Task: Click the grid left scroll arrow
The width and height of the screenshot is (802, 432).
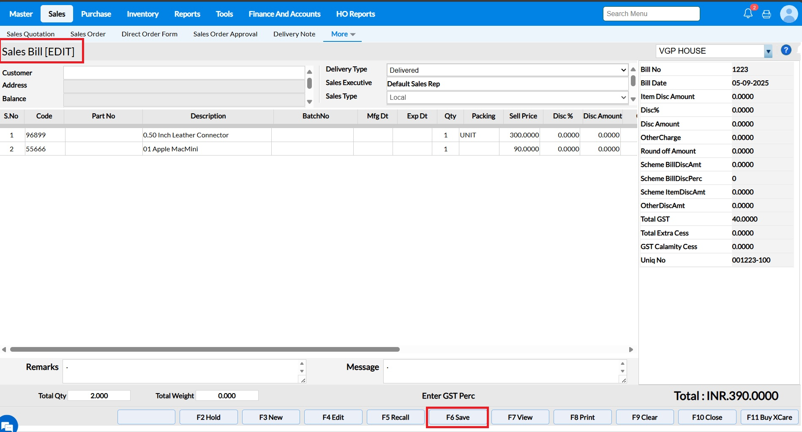Action: [4, 350]
